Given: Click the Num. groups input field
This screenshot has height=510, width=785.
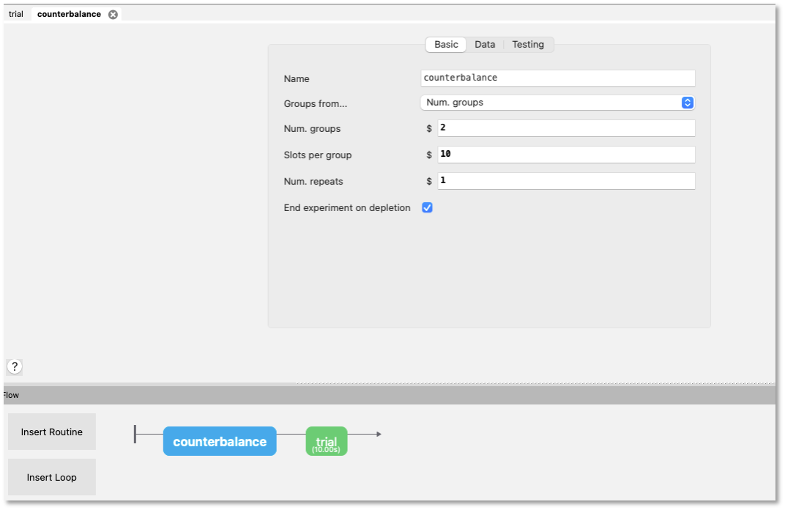Looking at the screenshot, I should coord(566,128).
